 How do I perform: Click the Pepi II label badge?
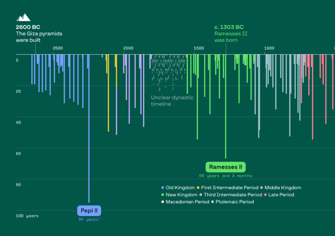[x=89, y=211]
